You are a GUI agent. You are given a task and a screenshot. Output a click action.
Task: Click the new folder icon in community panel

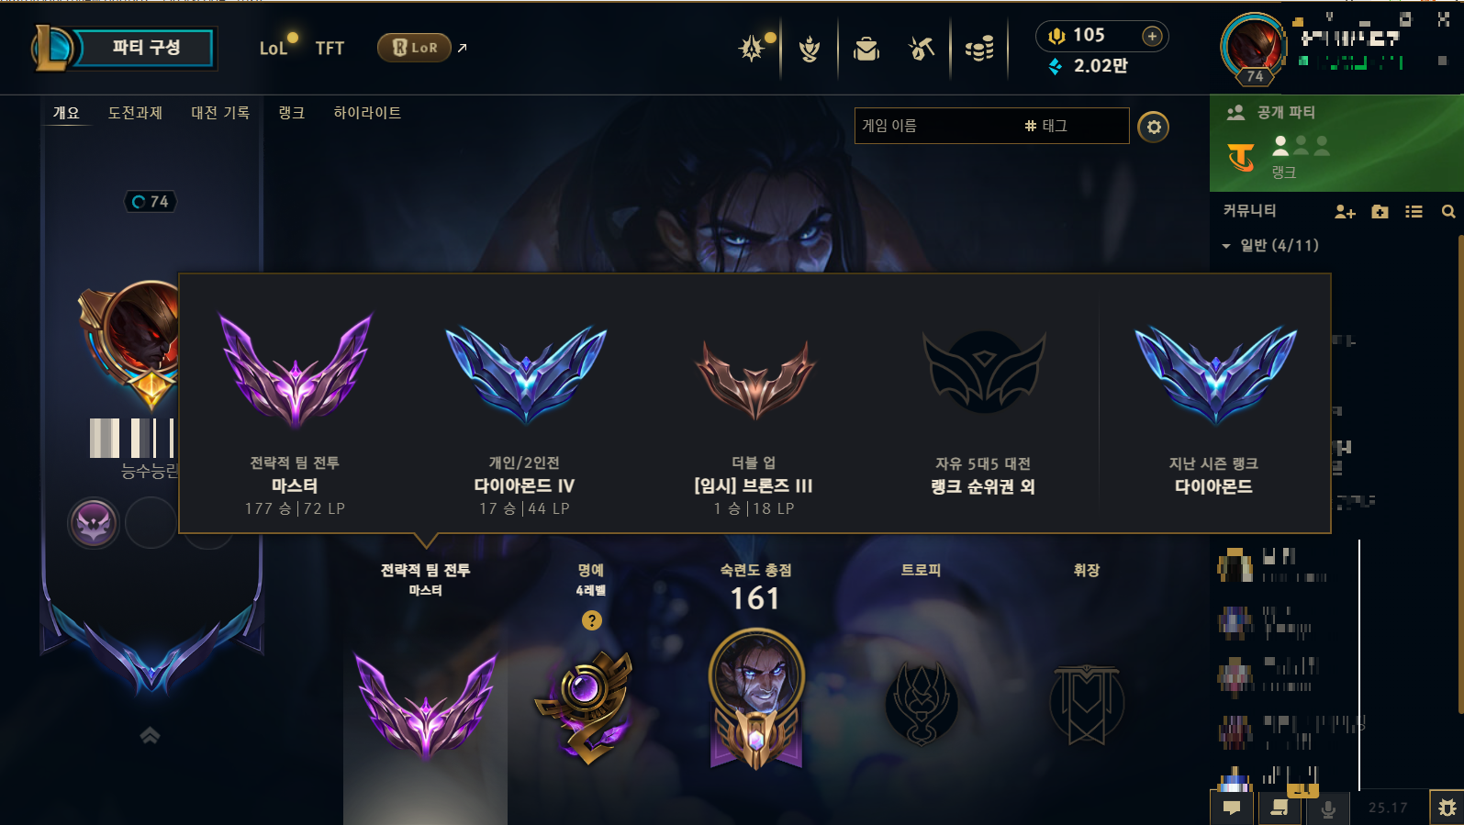point(1380,212)
